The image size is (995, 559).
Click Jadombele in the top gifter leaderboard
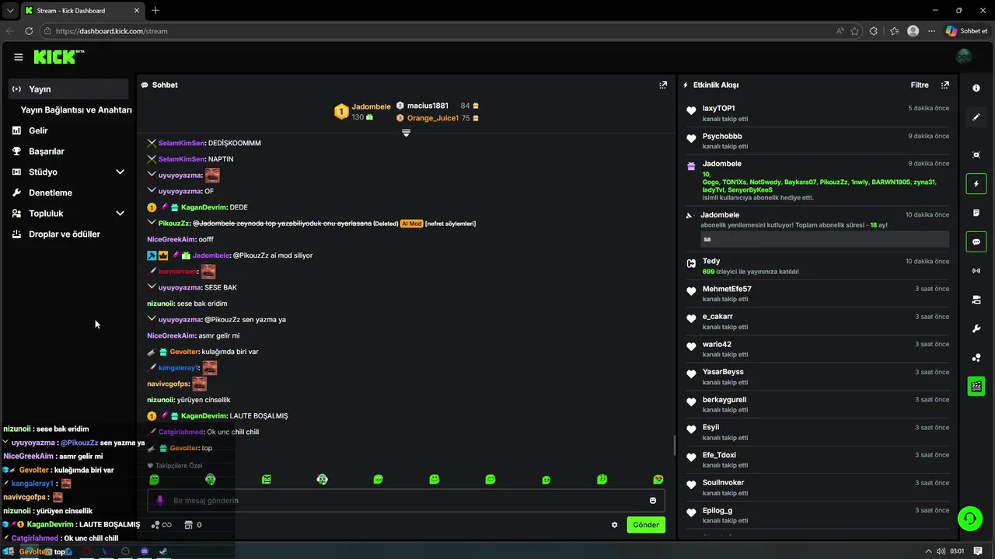[371, 106]
